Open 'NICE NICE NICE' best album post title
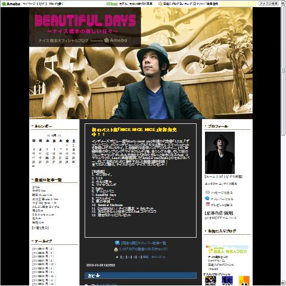286x286 pixels. pos(134,132)
